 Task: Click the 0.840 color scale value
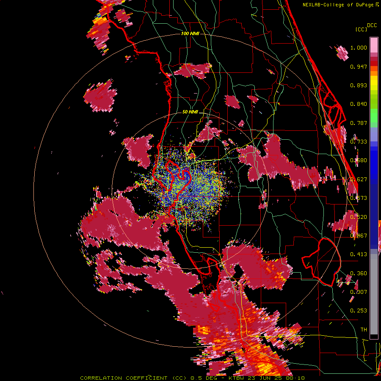click(359, 104)
